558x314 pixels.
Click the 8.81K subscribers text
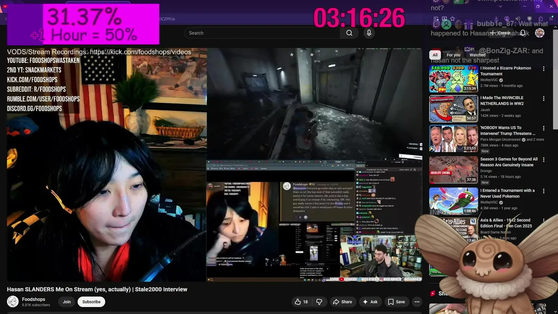(x=36, y=305)
